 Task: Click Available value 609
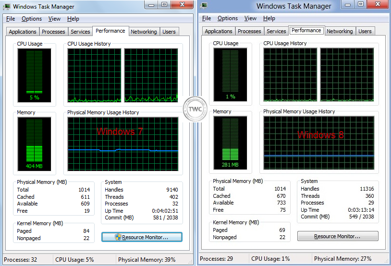click(x=85, y=204)
